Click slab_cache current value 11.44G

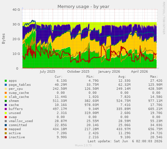pos(60,97)
